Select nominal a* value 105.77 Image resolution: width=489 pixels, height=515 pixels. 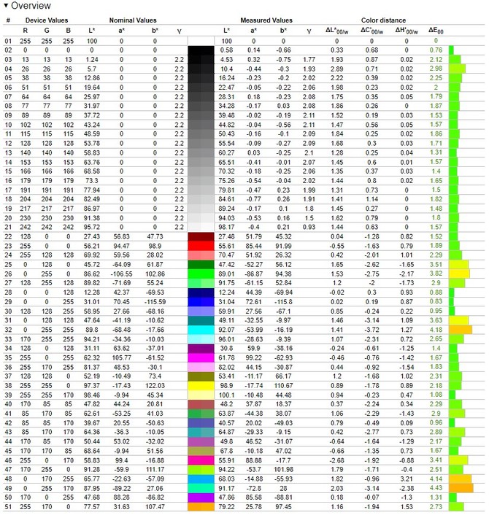(x=122, y=357)
